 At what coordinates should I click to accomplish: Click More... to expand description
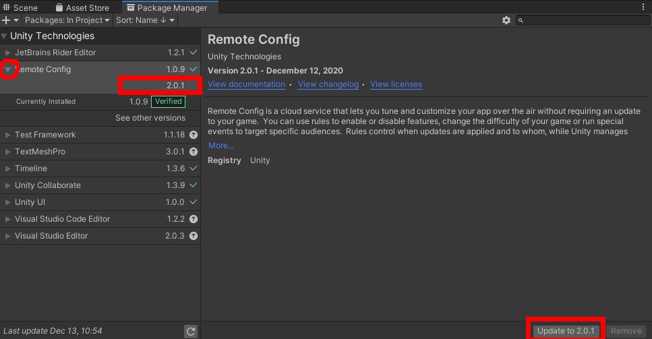[220, 146]
